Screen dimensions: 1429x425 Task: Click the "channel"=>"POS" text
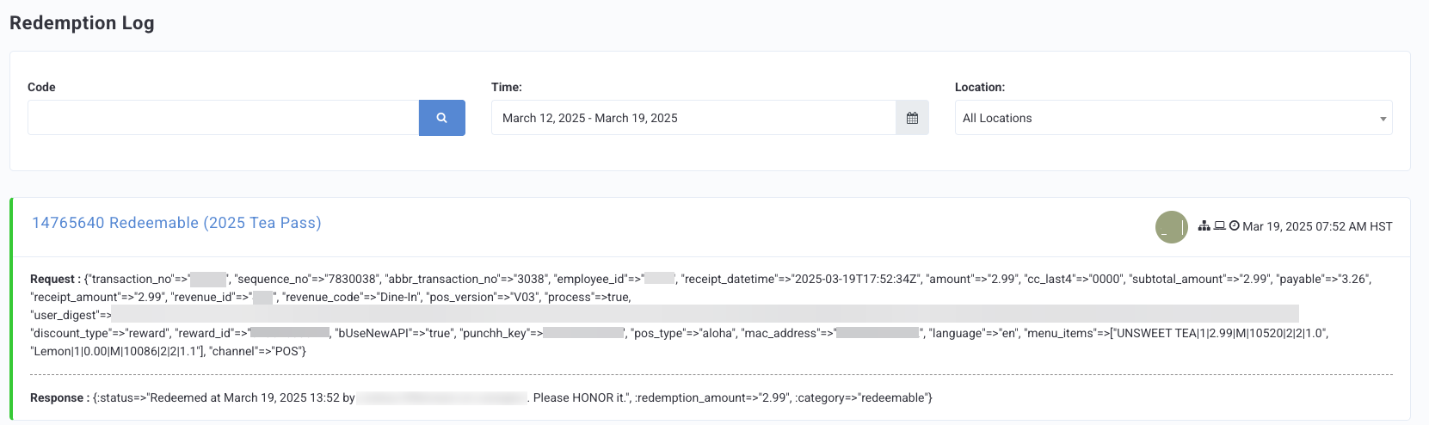click(x=256, y=351)
